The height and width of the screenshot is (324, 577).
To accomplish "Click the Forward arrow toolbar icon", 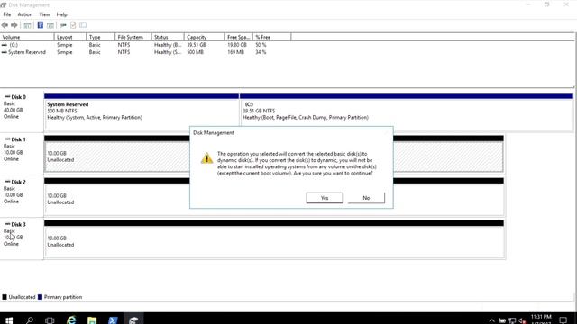I will click(14, 25).
